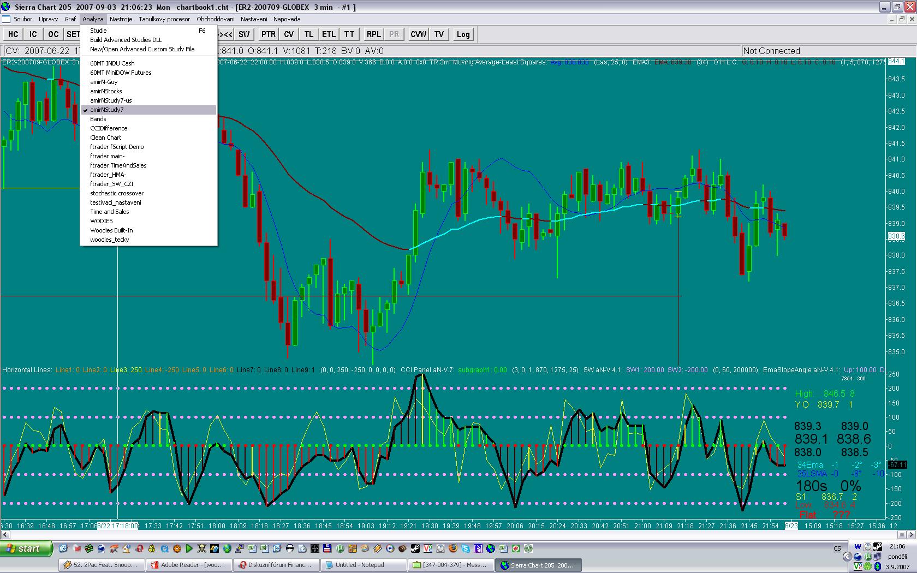
Task: Click the ETL toolbar button
Action: (x=329, y=34)
